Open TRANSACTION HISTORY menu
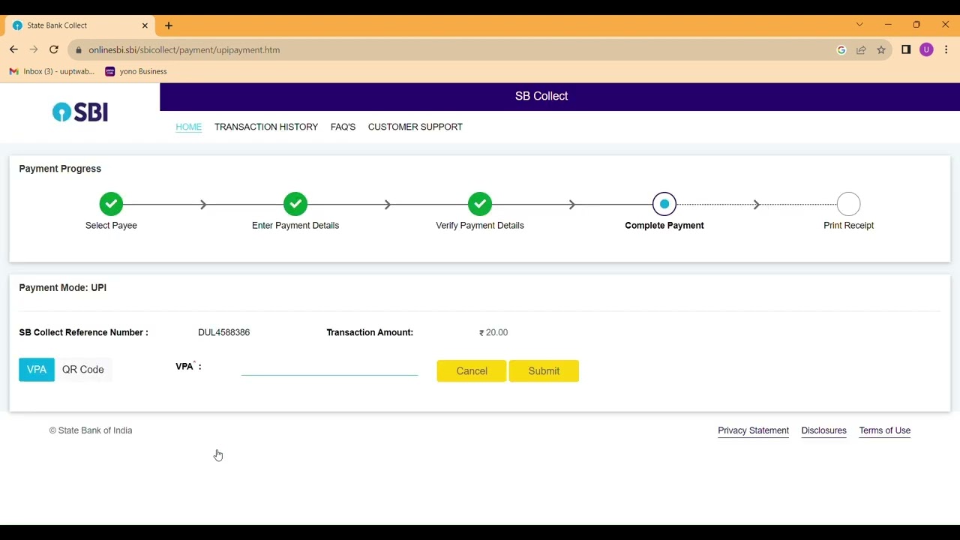The width and height of the screenshot is (960, 540). click(266, 127)
